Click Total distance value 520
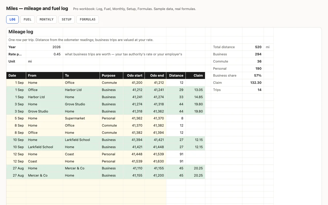Image resolution: width=328 pixels, height=205 pixels. pos(253,47)
